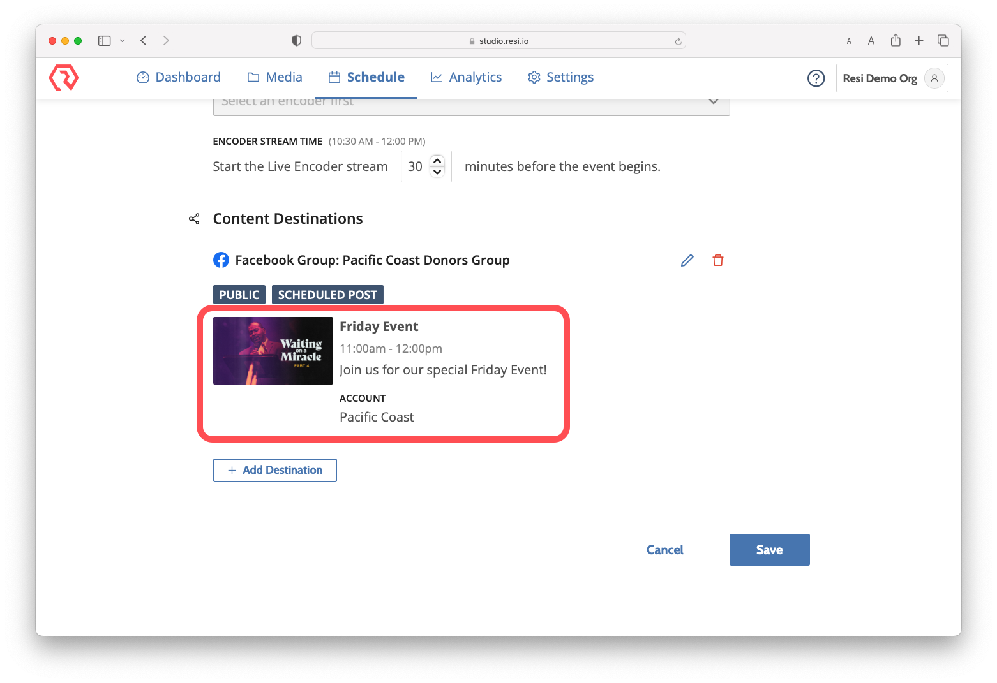Click the Media folder icon
The height and width of the screenshot is (683, 997).
[x=252, y=77]
